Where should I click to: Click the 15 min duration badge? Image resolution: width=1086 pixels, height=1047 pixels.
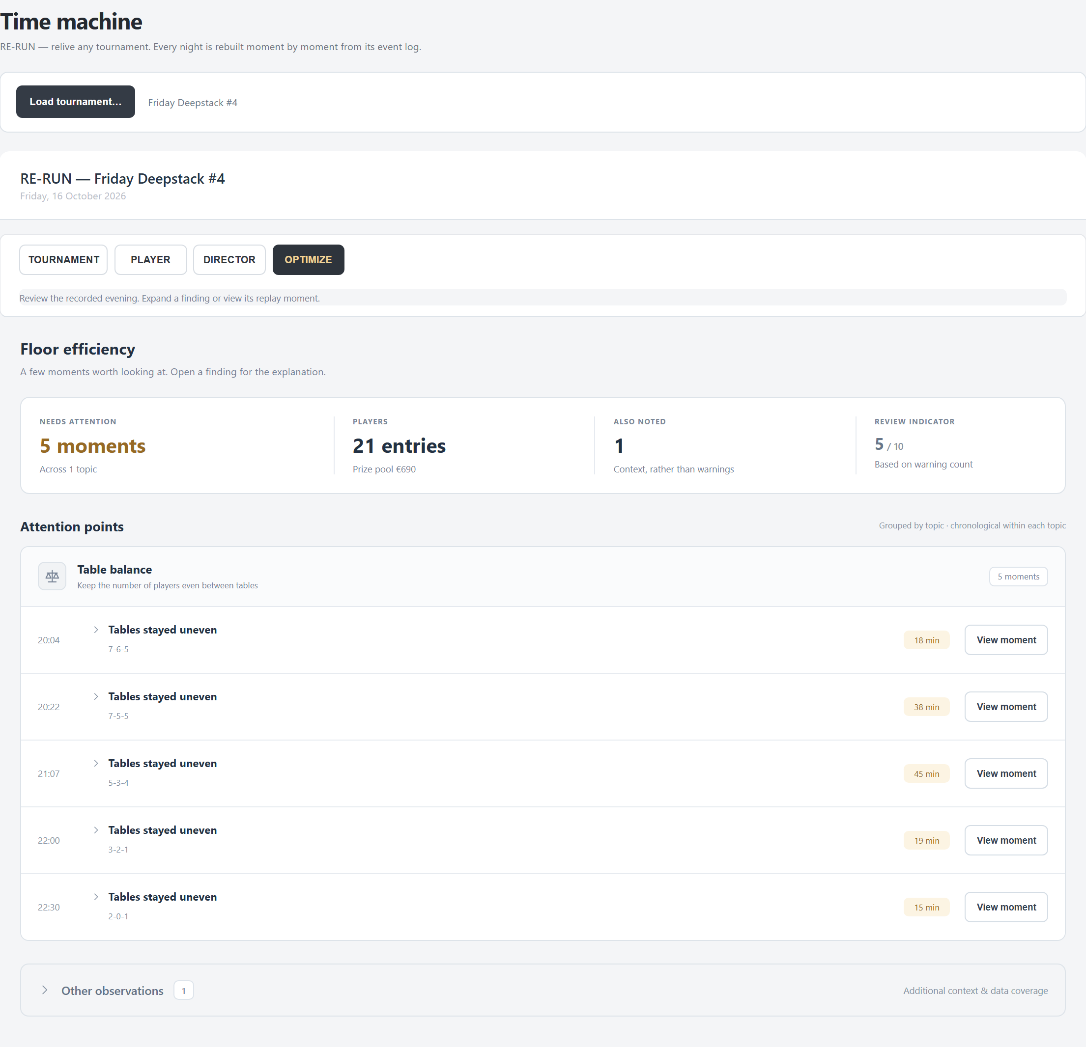point(926,908)
